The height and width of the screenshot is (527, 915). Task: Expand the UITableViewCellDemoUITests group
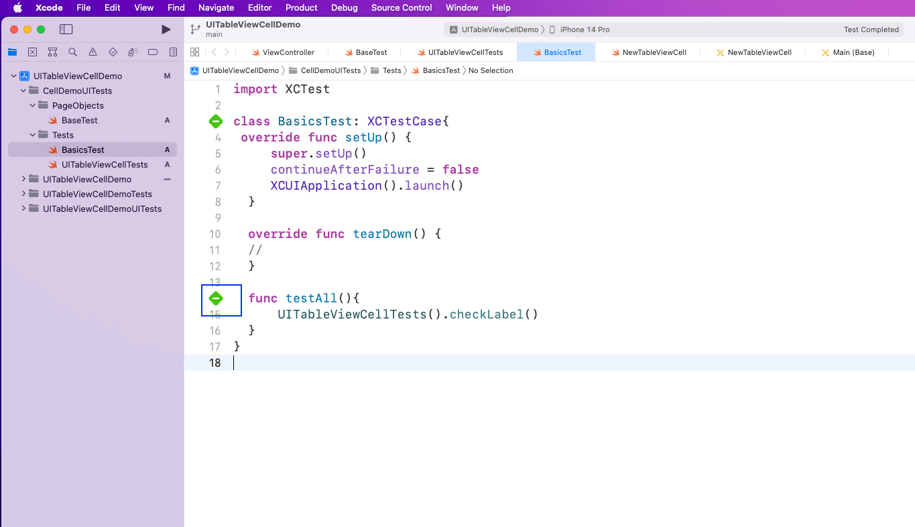click(x=23, y=209)
